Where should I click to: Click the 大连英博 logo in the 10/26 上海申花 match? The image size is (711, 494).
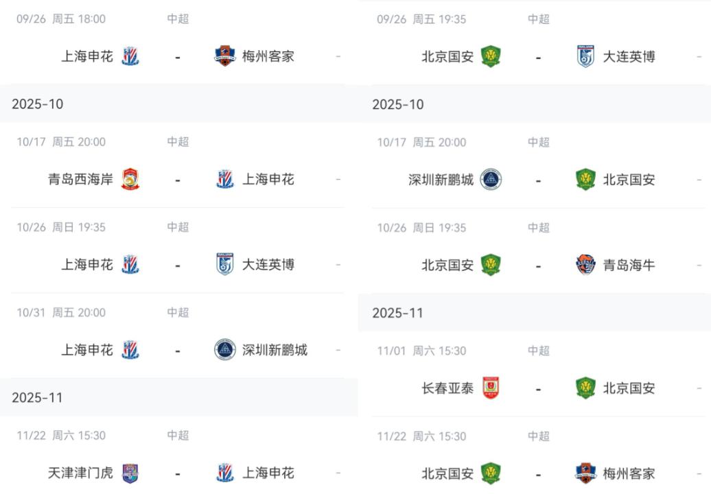pos(225,265)
